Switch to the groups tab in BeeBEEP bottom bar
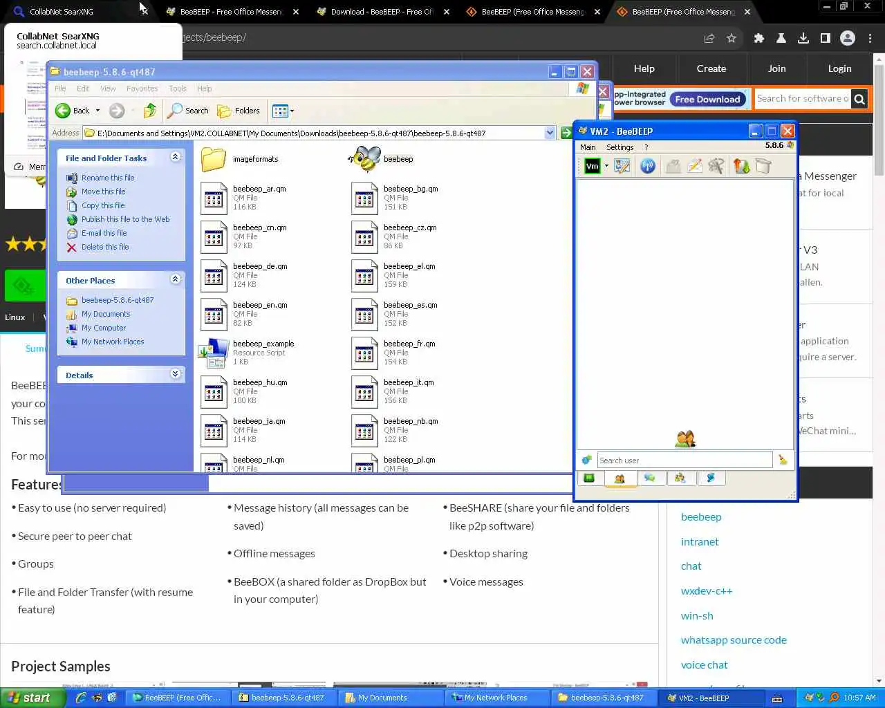 680,478
